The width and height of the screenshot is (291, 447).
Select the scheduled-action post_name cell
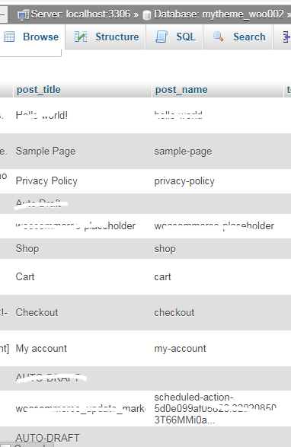pyautogui.click(x=218, y=408)
